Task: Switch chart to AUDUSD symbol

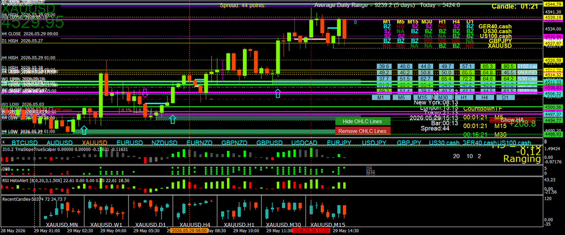Action: point(59,142)
